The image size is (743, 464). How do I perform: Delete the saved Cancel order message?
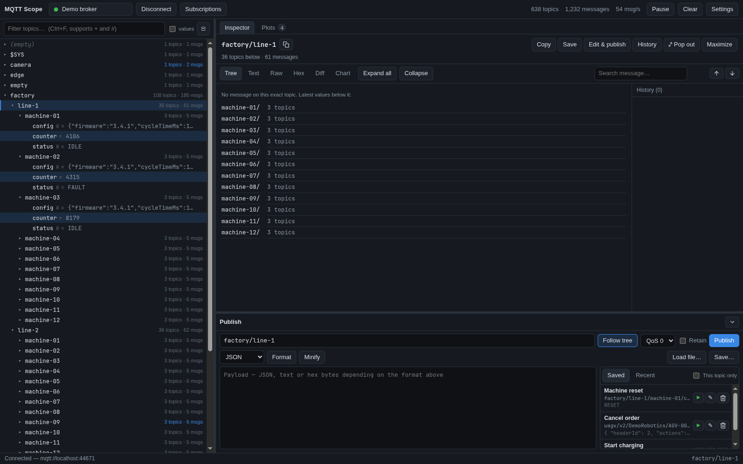point(723,425)
